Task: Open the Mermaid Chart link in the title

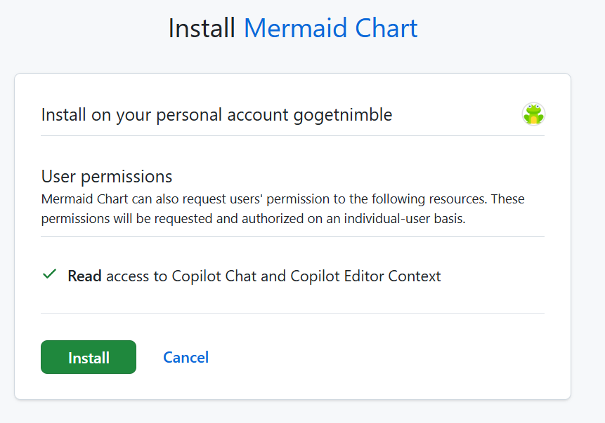Action: point(330,29)
